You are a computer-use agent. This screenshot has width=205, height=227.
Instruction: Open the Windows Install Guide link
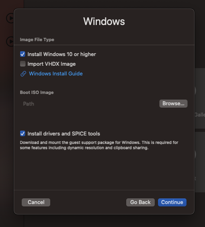tap(56, 73)
